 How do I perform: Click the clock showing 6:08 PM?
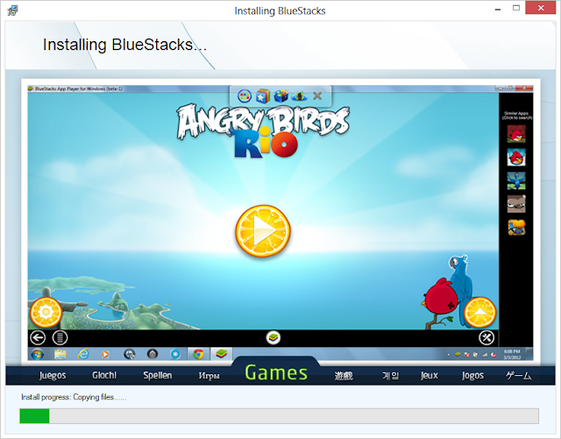pyautogui.click(x=512, y=354)
